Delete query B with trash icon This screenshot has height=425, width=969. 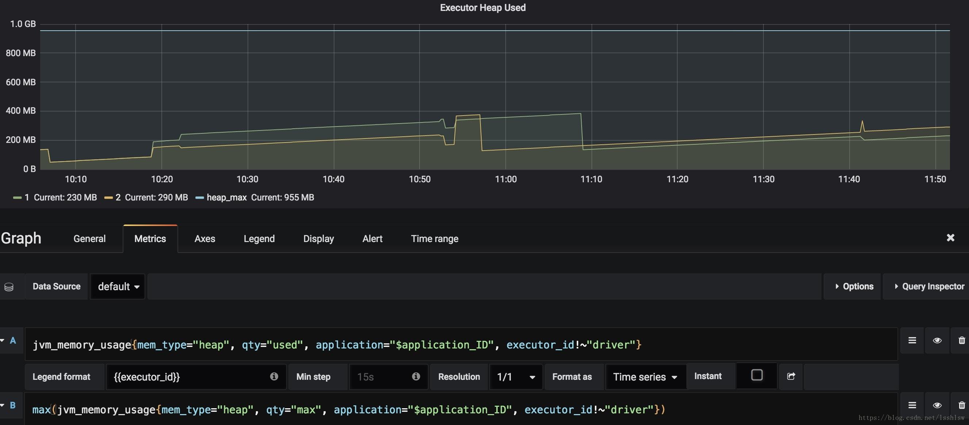pos(961,405)
